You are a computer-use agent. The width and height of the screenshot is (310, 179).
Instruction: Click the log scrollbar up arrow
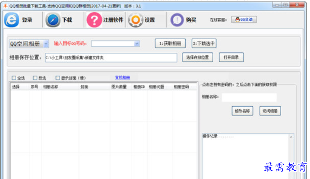(x=291, y=137)
